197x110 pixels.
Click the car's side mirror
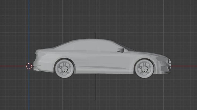(x=121, y=50)
